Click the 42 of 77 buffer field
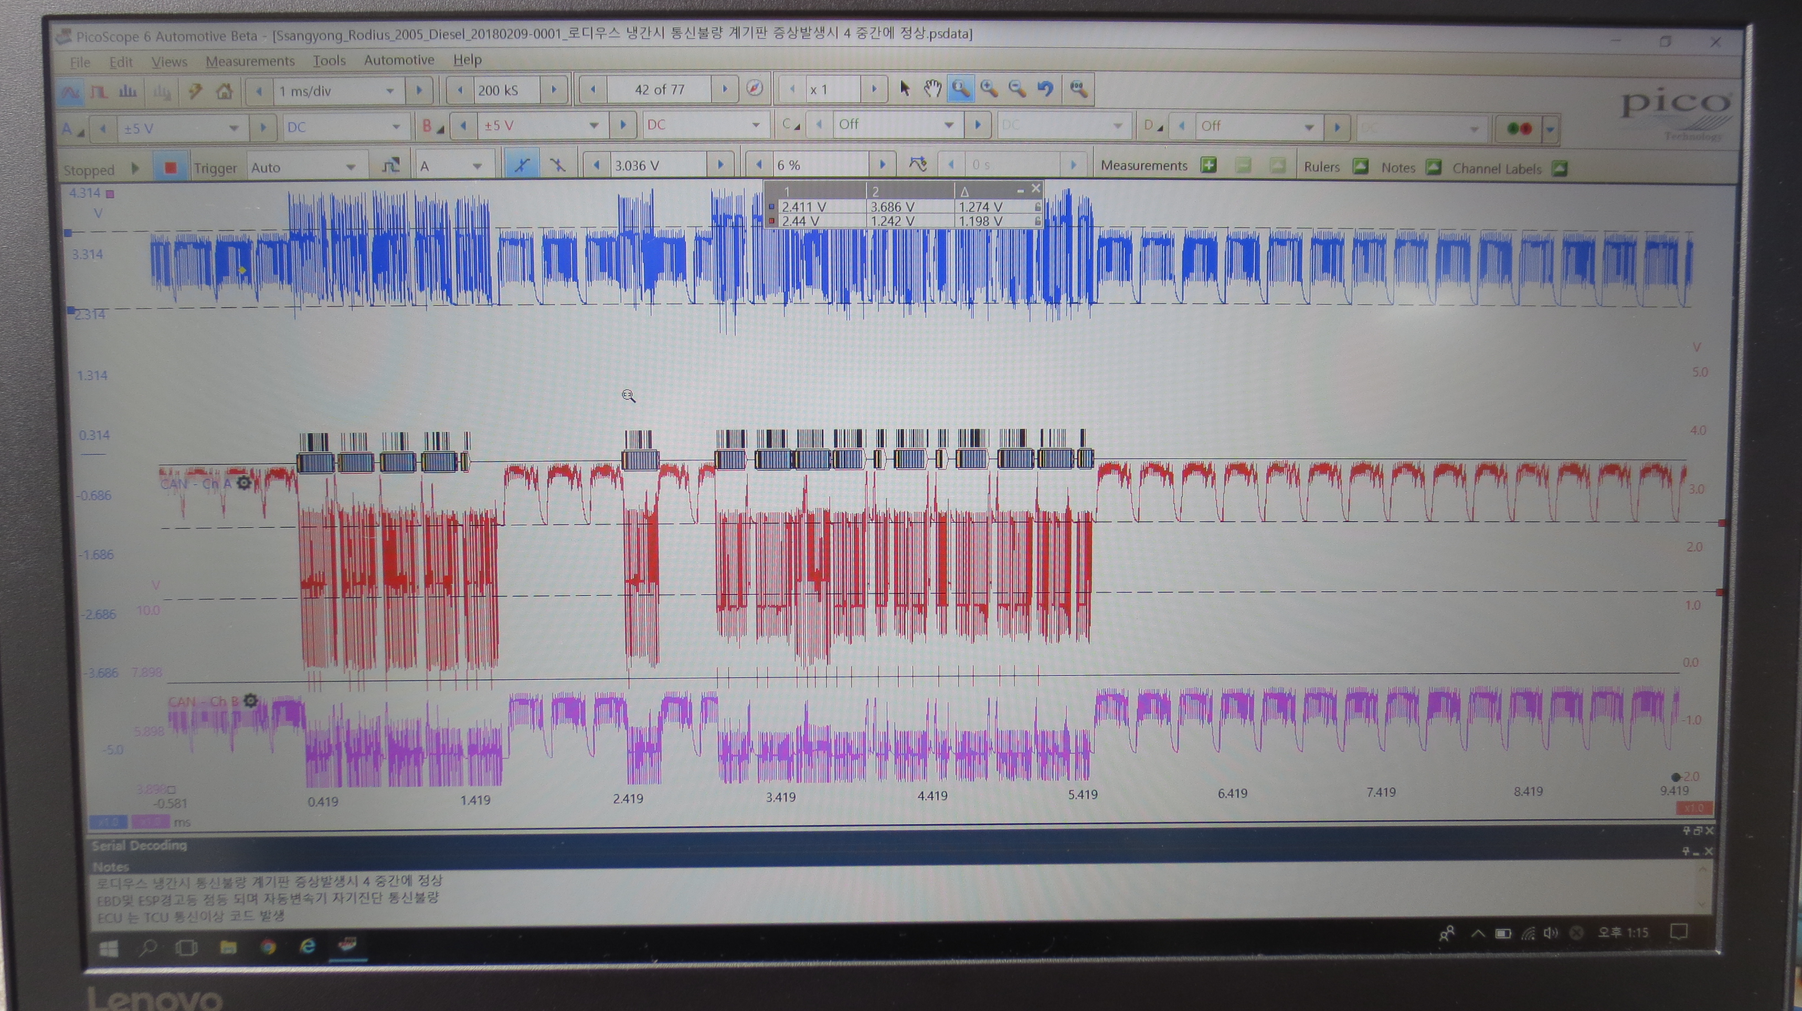 659,89
